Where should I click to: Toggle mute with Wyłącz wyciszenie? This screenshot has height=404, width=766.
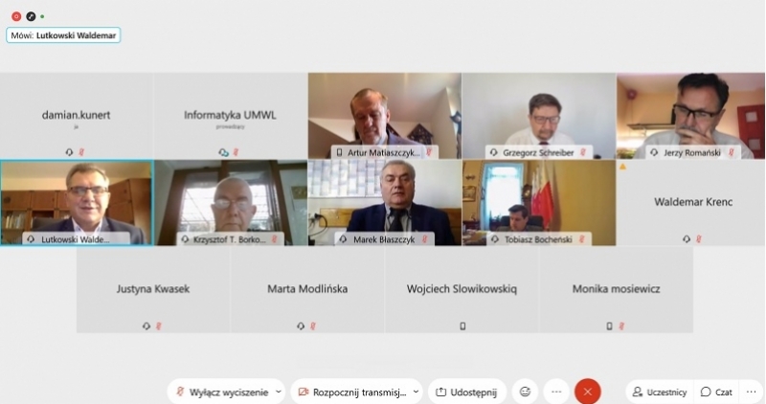pos(222,392)
